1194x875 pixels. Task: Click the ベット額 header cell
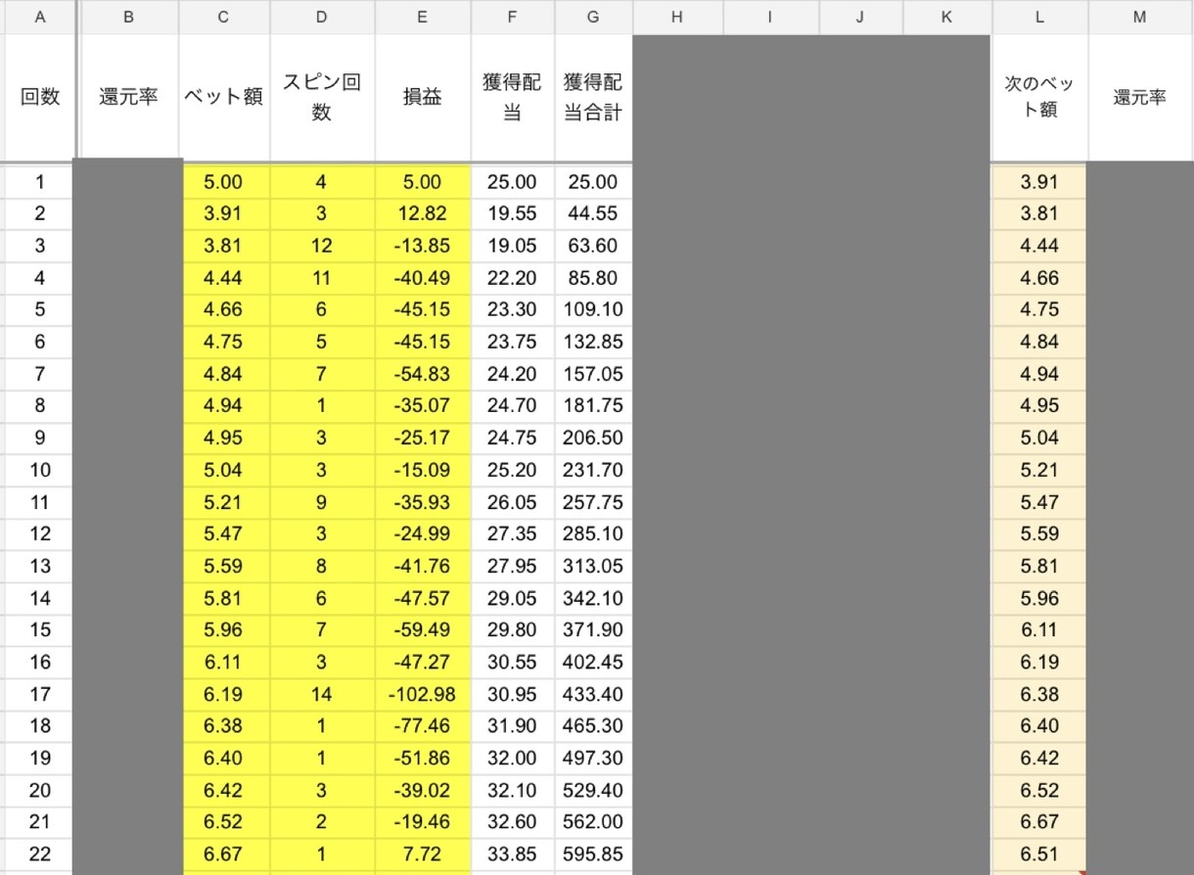(224, 97)
